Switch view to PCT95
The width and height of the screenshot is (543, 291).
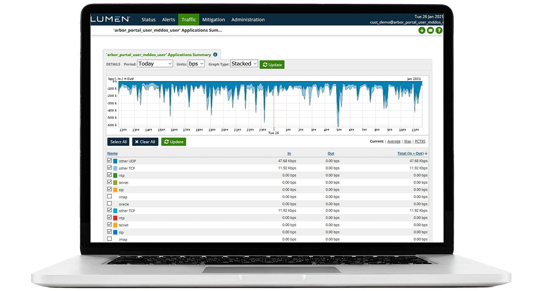click(420, 141)
